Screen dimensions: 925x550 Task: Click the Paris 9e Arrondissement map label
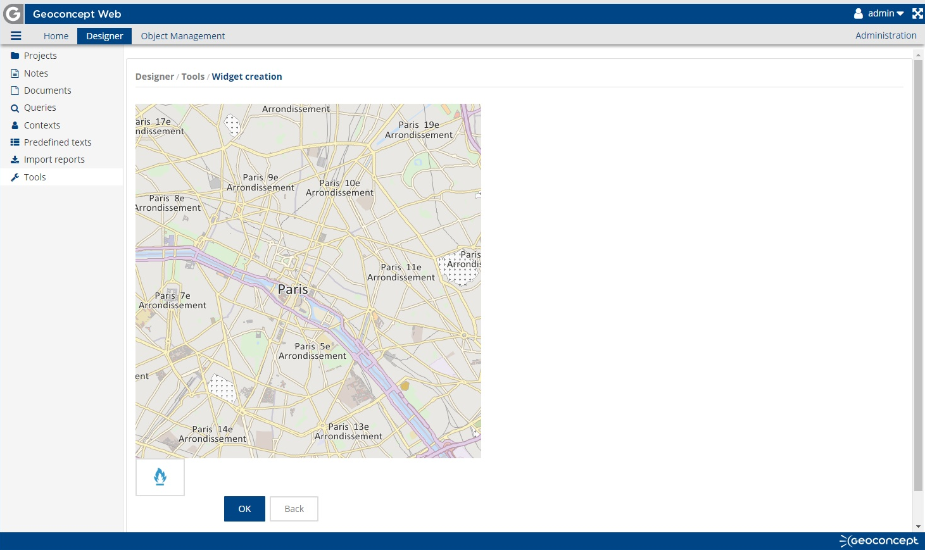pos(260,182)
